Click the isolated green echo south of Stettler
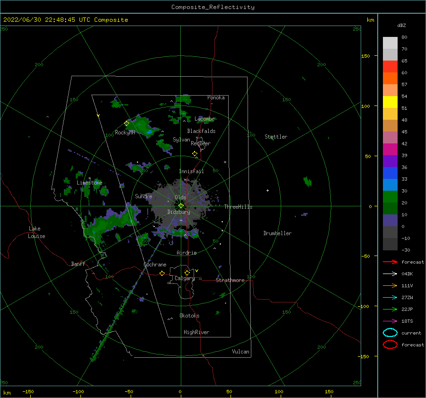Viewport: 426px width, 398px height. point(307,181)
